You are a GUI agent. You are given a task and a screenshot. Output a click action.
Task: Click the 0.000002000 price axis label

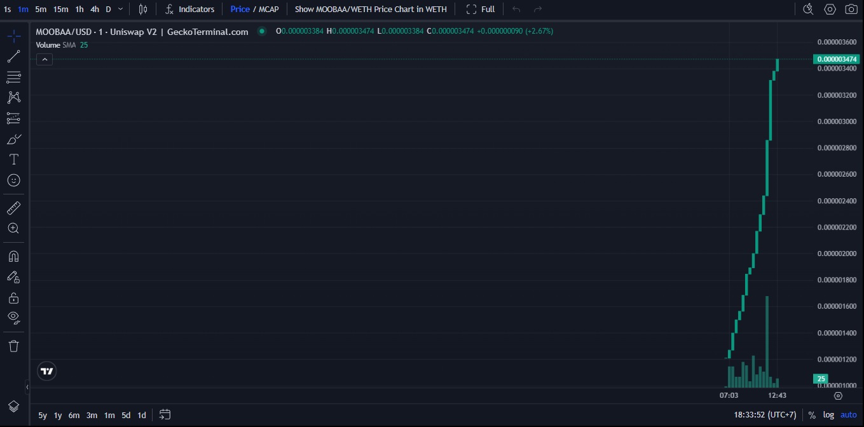[837, 254]
